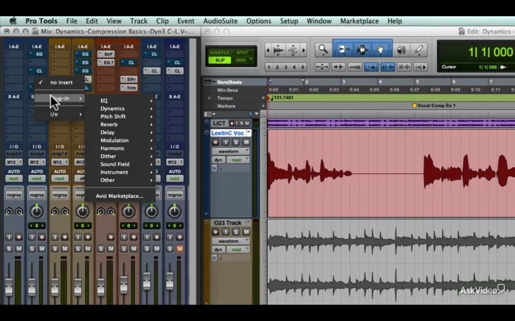Record-enable the LostInC Voc track
The width and height of the screenshot is (515, 321).
pyautogui.click(x=215, y=142)
